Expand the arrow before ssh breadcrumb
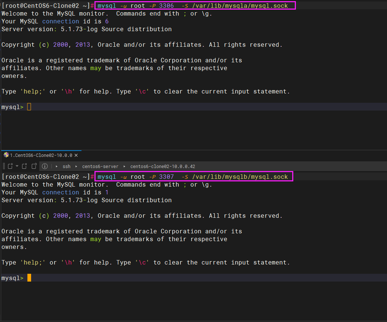The image size is (387, 322). click(57, 167)
